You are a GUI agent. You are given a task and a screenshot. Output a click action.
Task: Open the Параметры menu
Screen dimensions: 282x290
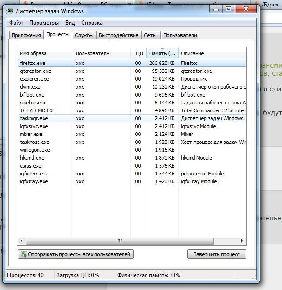click(x=44, y=23)
